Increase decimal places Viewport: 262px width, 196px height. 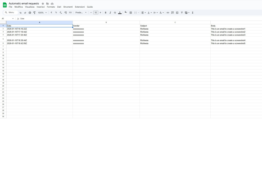[x=65, y=13]
